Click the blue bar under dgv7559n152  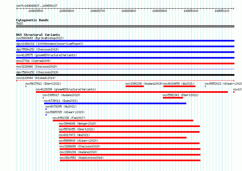tap(125, 52)
